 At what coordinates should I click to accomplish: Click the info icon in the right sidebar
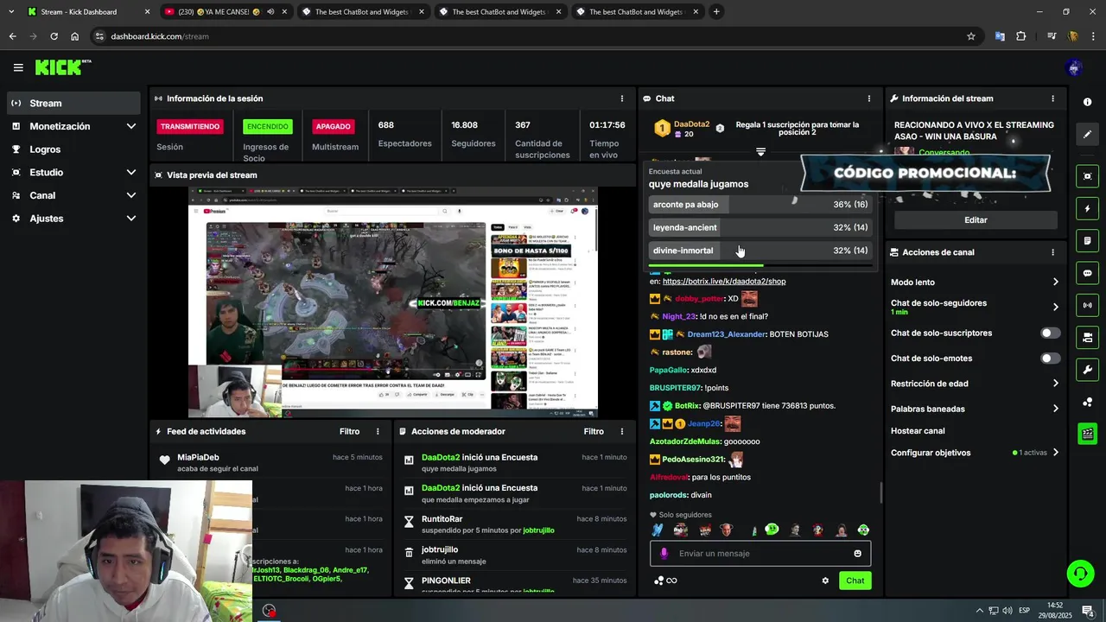point(1087,102)
